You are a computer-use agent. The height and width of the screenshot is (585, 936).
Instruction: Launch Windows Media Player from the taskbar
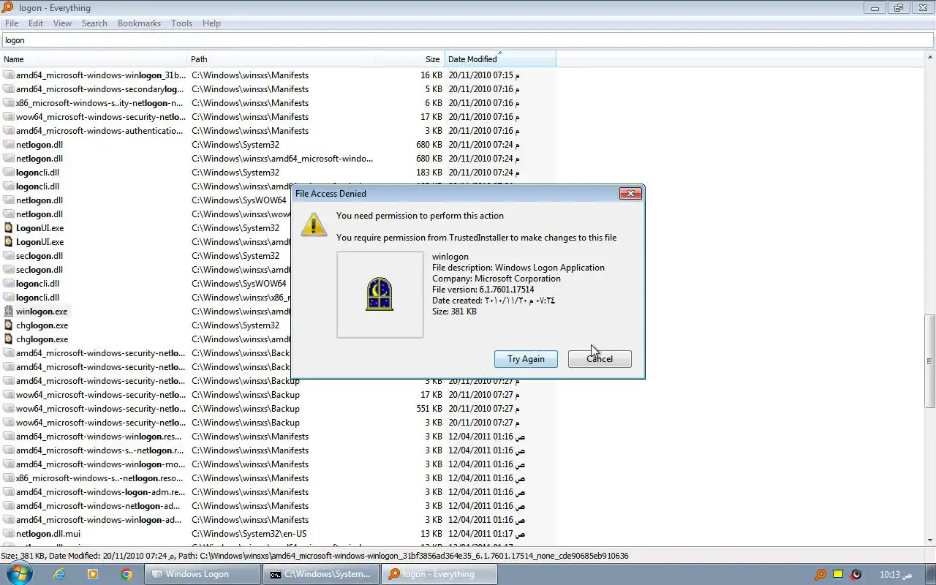93,574
